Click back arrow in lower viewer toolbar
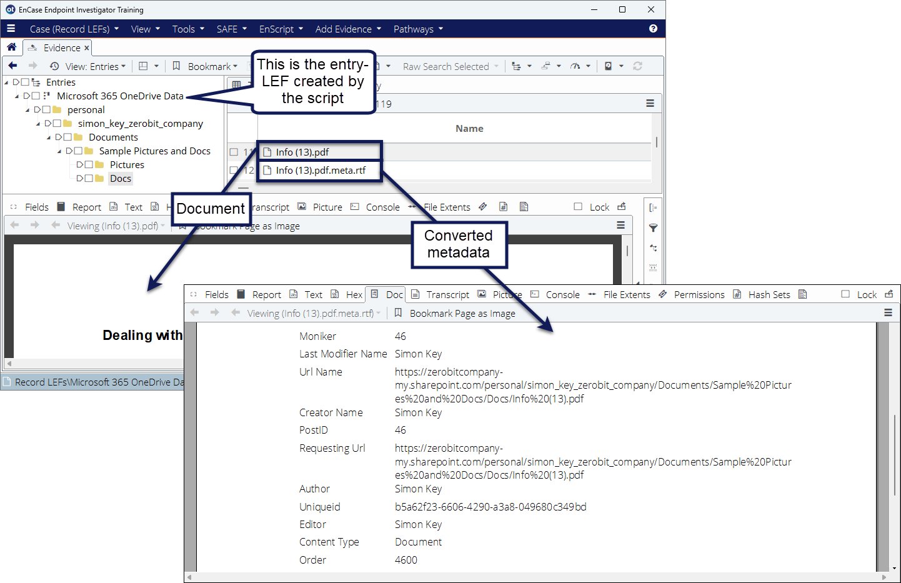 coord(194,312)
